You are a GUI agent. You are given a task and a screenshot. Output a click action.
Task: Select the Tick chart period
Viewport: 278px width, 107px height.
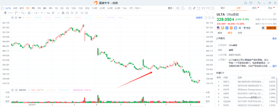(125, 8)
